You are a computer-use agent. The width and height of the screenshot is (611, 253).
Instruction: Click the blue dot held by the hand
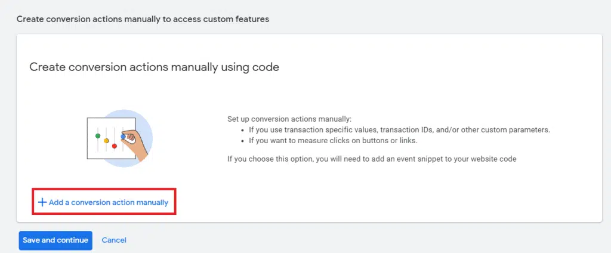pos(123,137)
